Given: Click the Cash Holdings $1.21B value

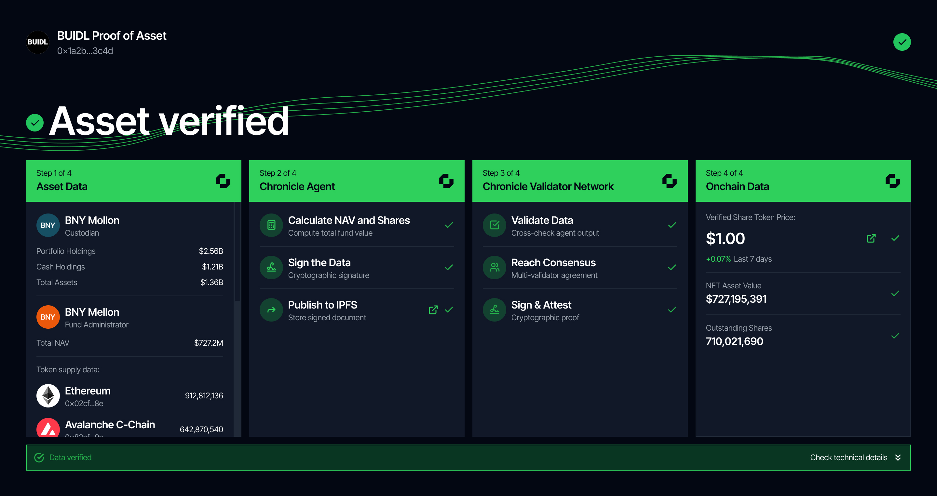Looking at the screenshot, I should pos(212,267).
